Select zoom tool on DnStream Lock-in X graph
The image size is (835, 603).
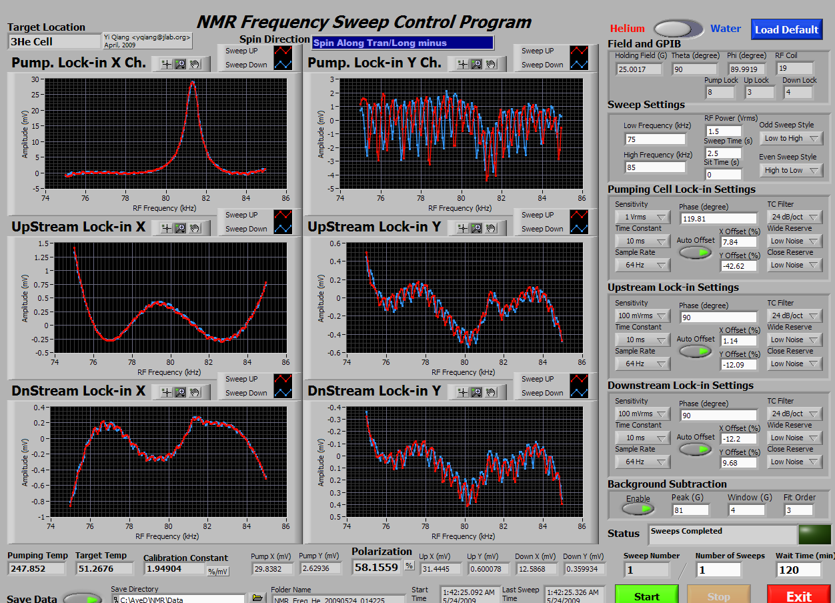tap(179, 392)
